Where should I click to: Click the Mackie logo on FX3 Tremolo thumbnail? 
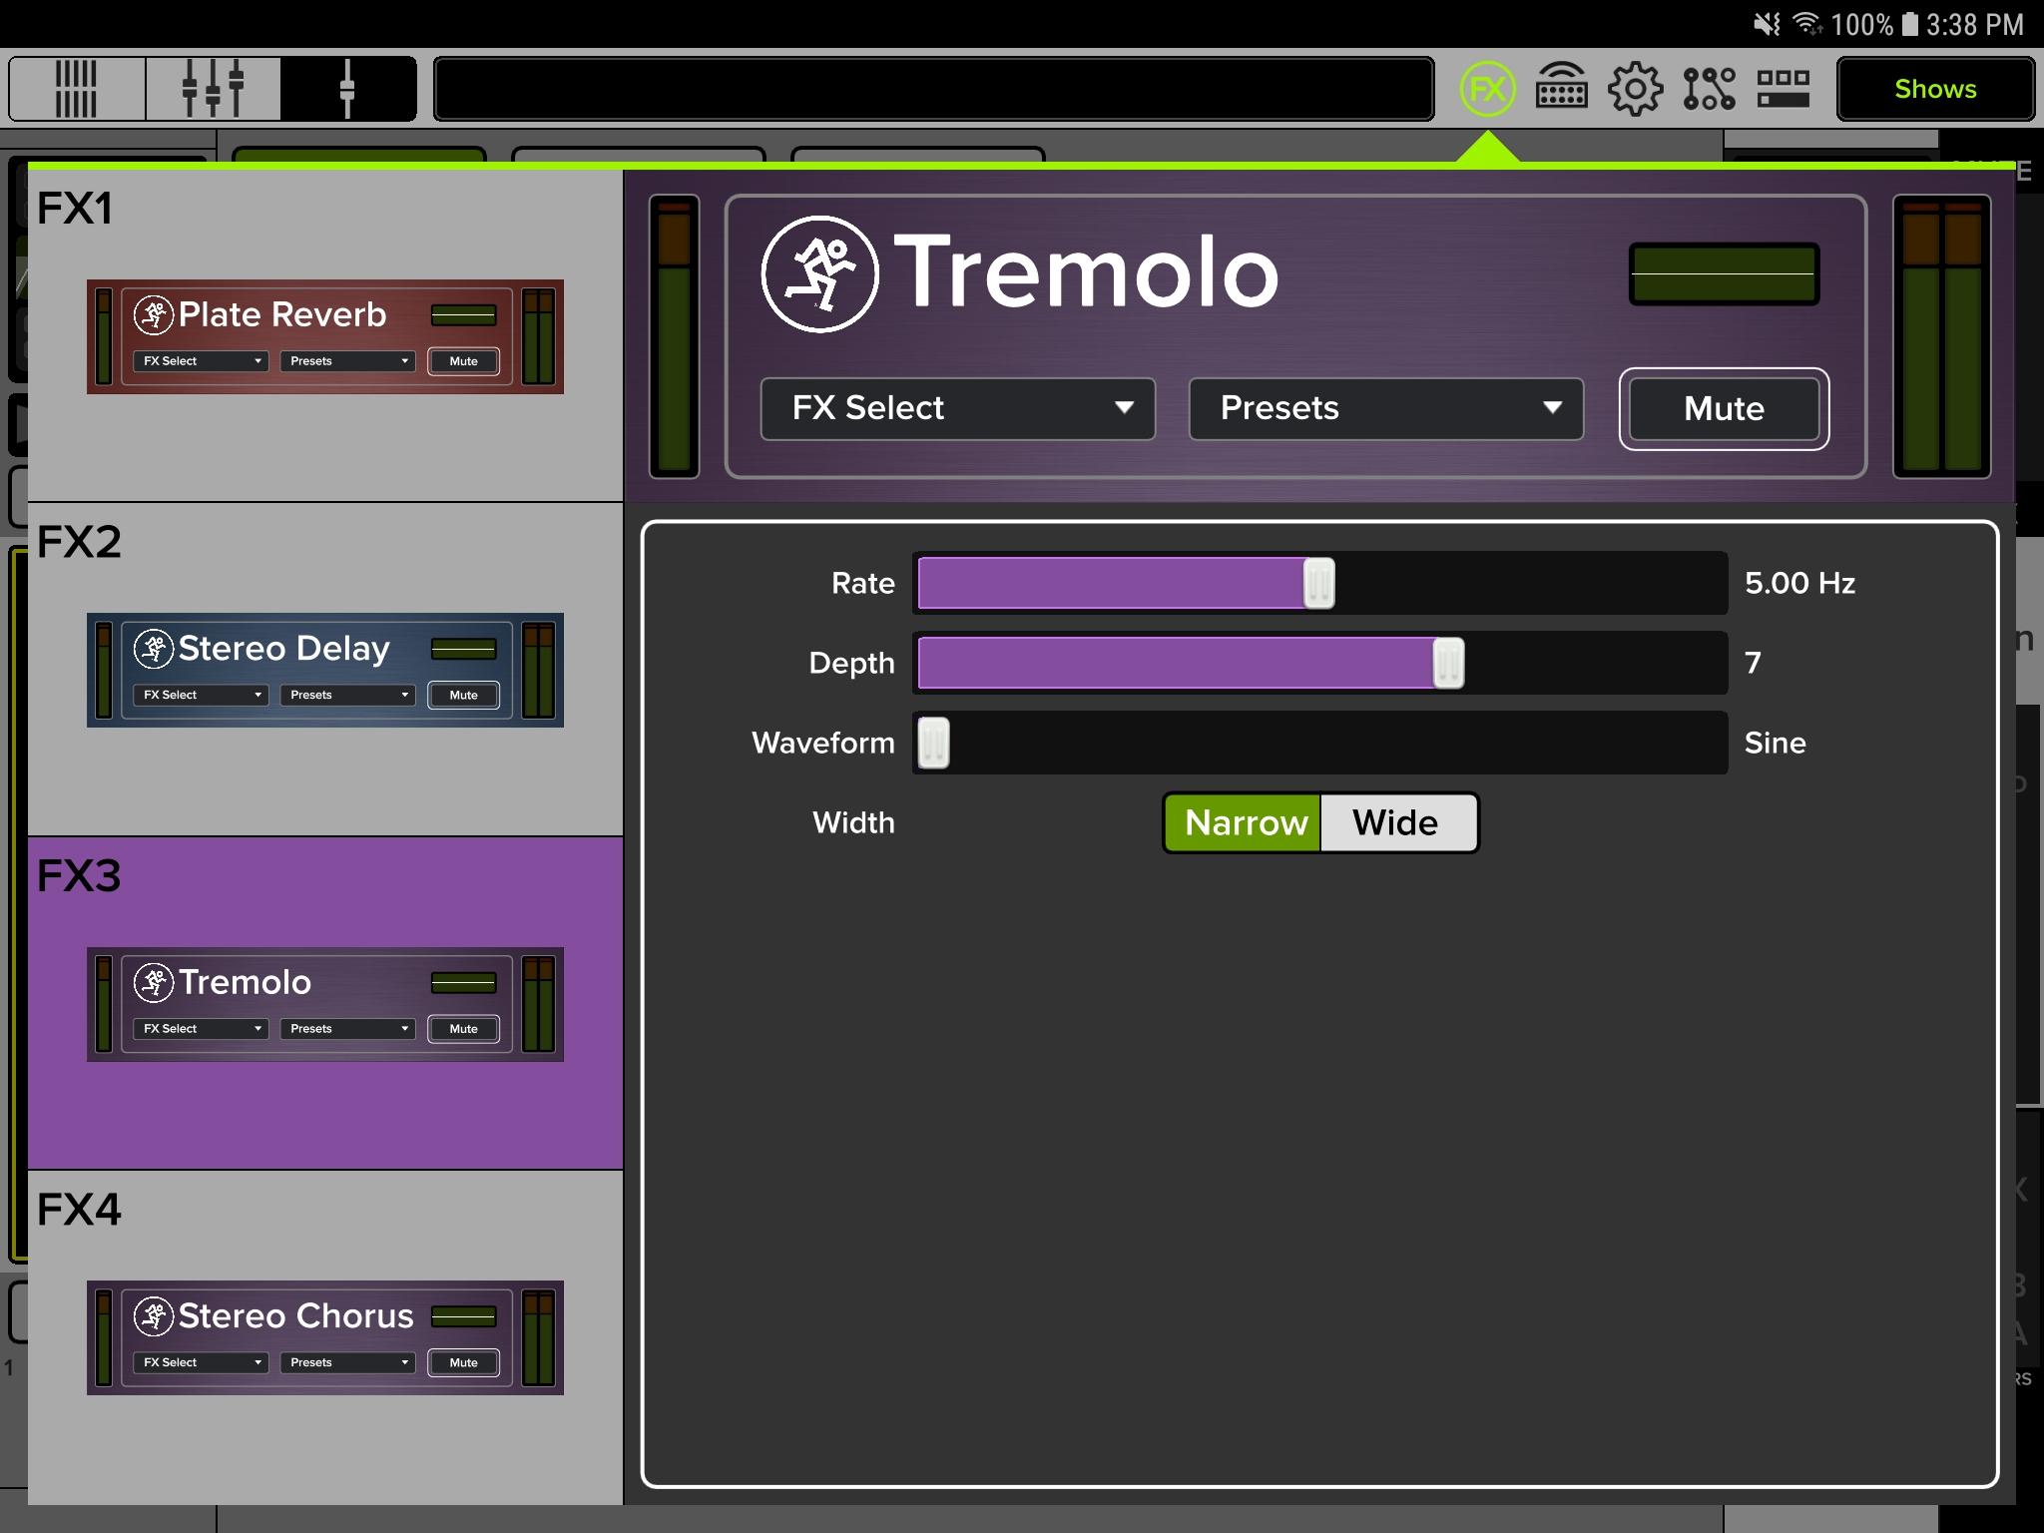tap(154, 983)
